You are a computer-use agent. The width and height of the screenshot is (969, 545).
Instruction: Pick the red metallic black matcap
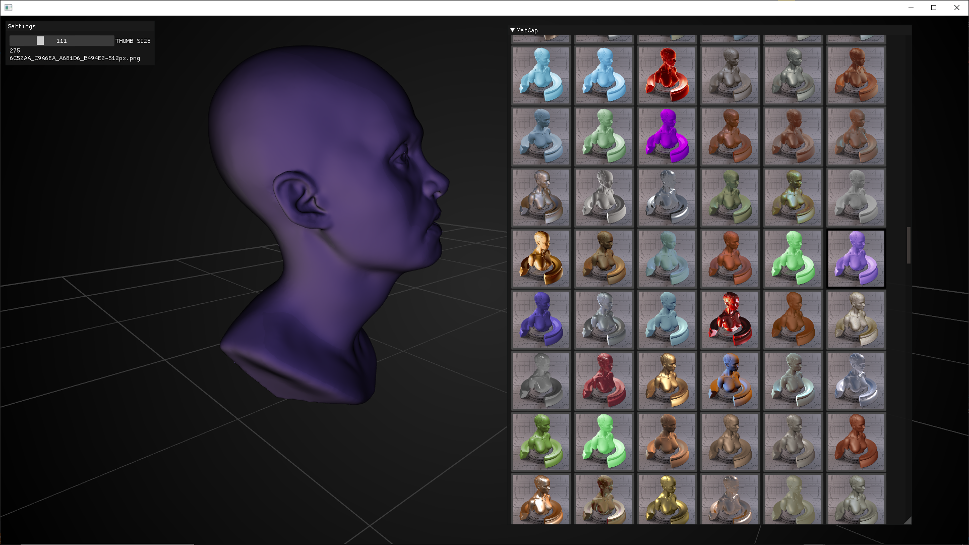730,319
